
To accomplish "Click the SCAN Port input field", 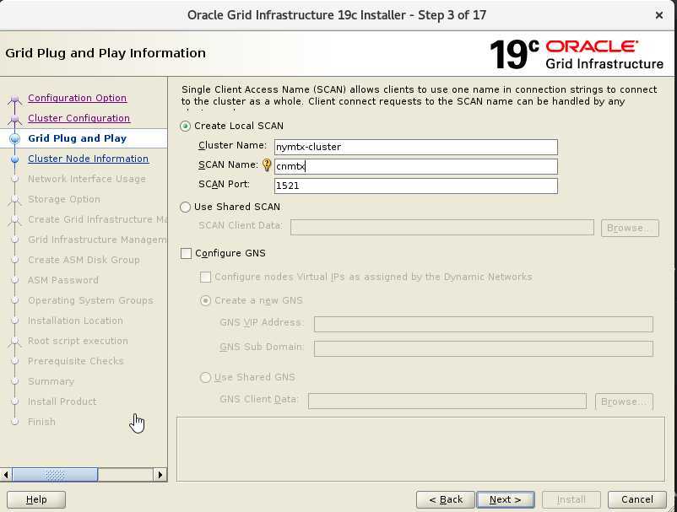I will (x=416, y=186).
